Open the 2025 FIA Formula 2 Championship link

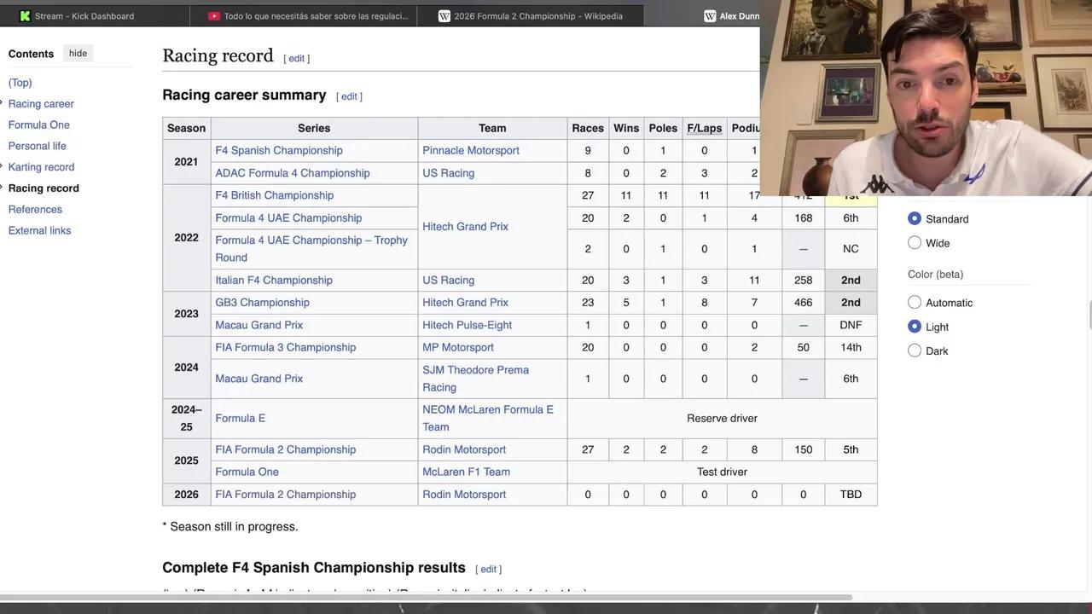286,449
